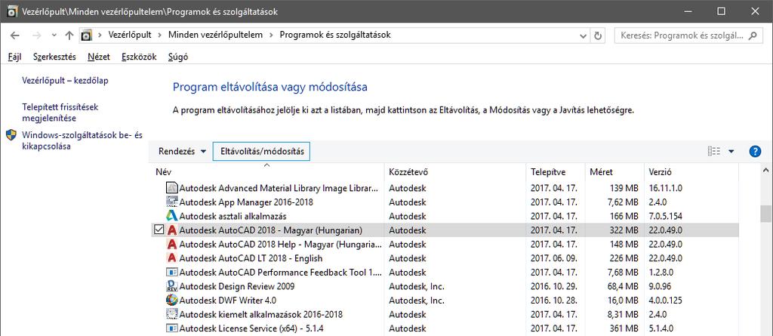Sort by the Telepítve column header

pos(556,172)
